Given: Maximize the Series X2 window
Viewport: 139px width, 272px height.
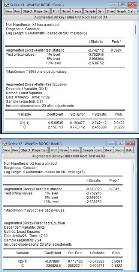Looking at the screenshot, I should pos(121,144).
